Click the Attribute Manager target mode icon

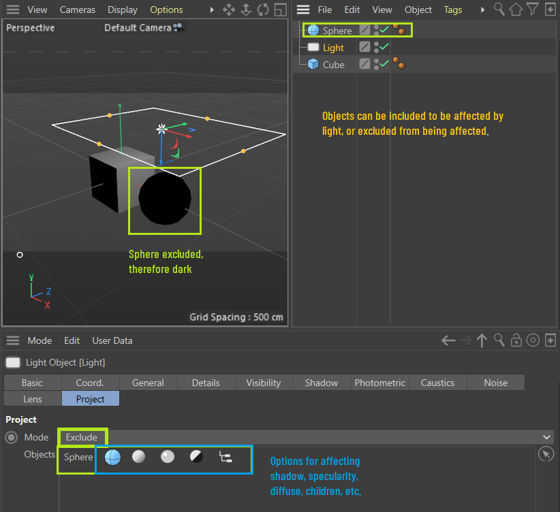[533, 340]
